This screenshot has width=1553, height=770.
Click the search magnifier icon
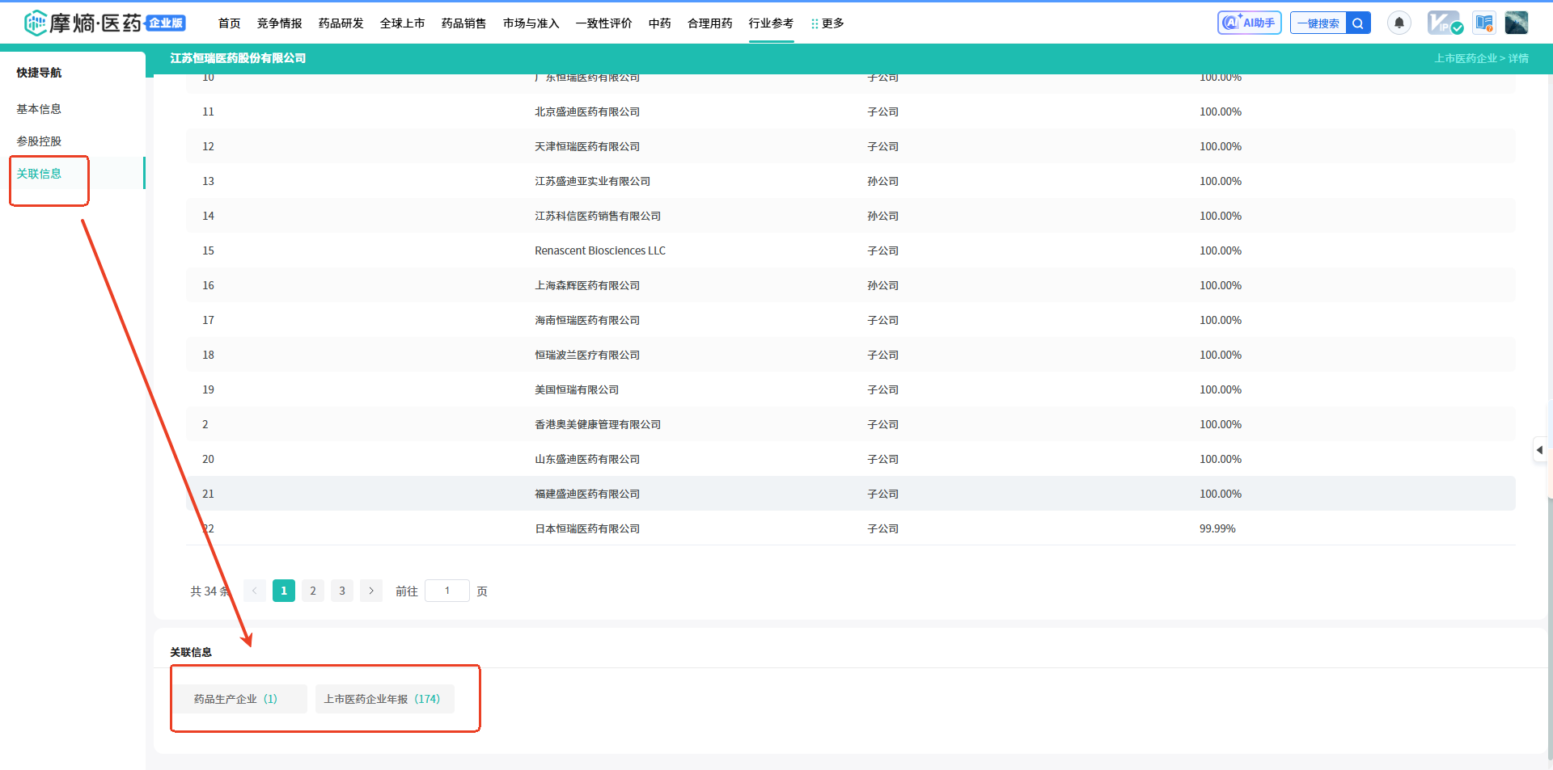[x=1358, y=23]
